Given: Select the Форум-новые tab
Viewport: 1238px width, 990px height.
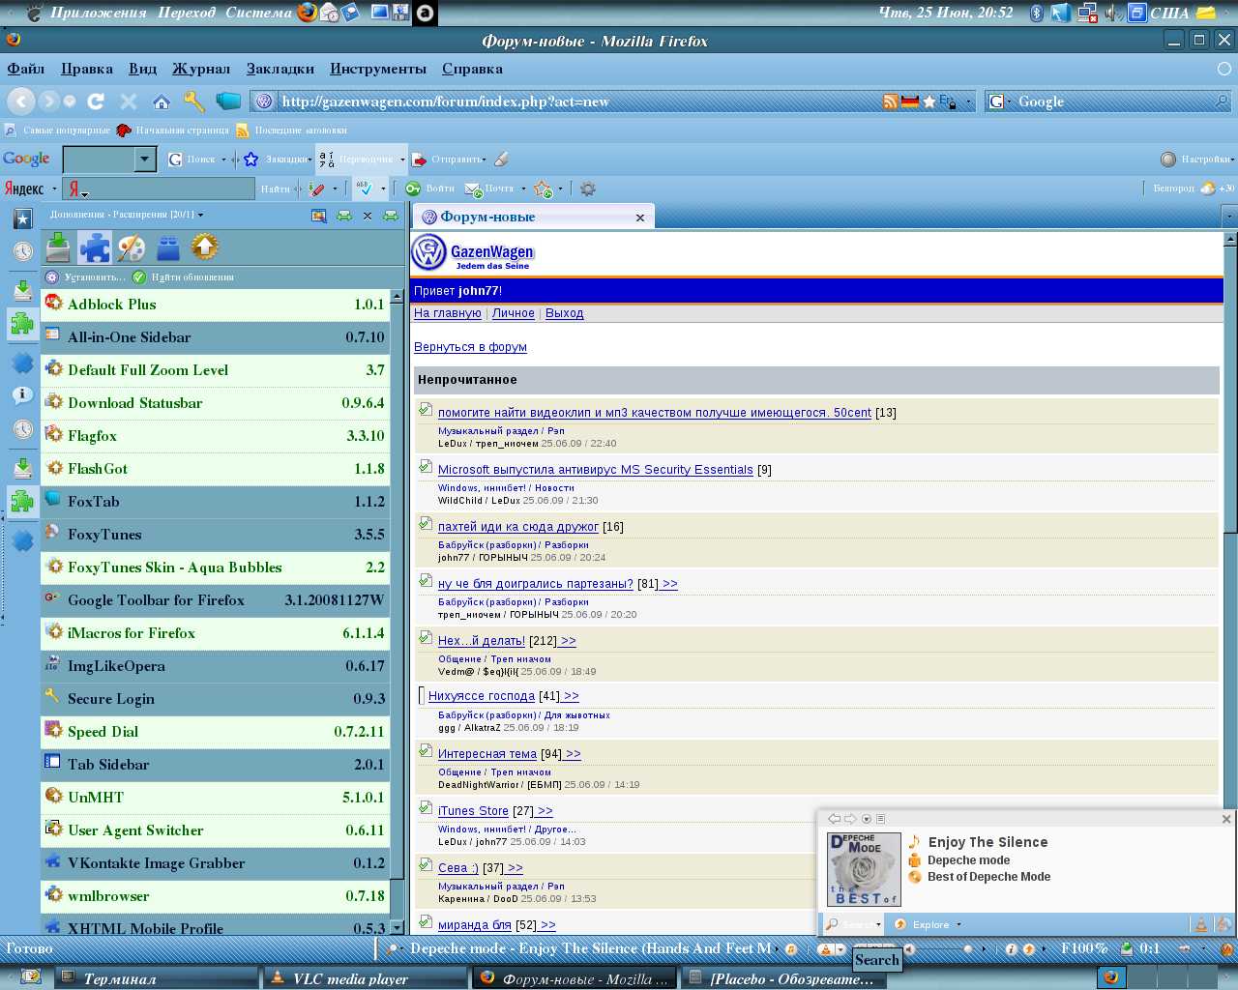Looking at the screenshot, I should pos(533,217).
